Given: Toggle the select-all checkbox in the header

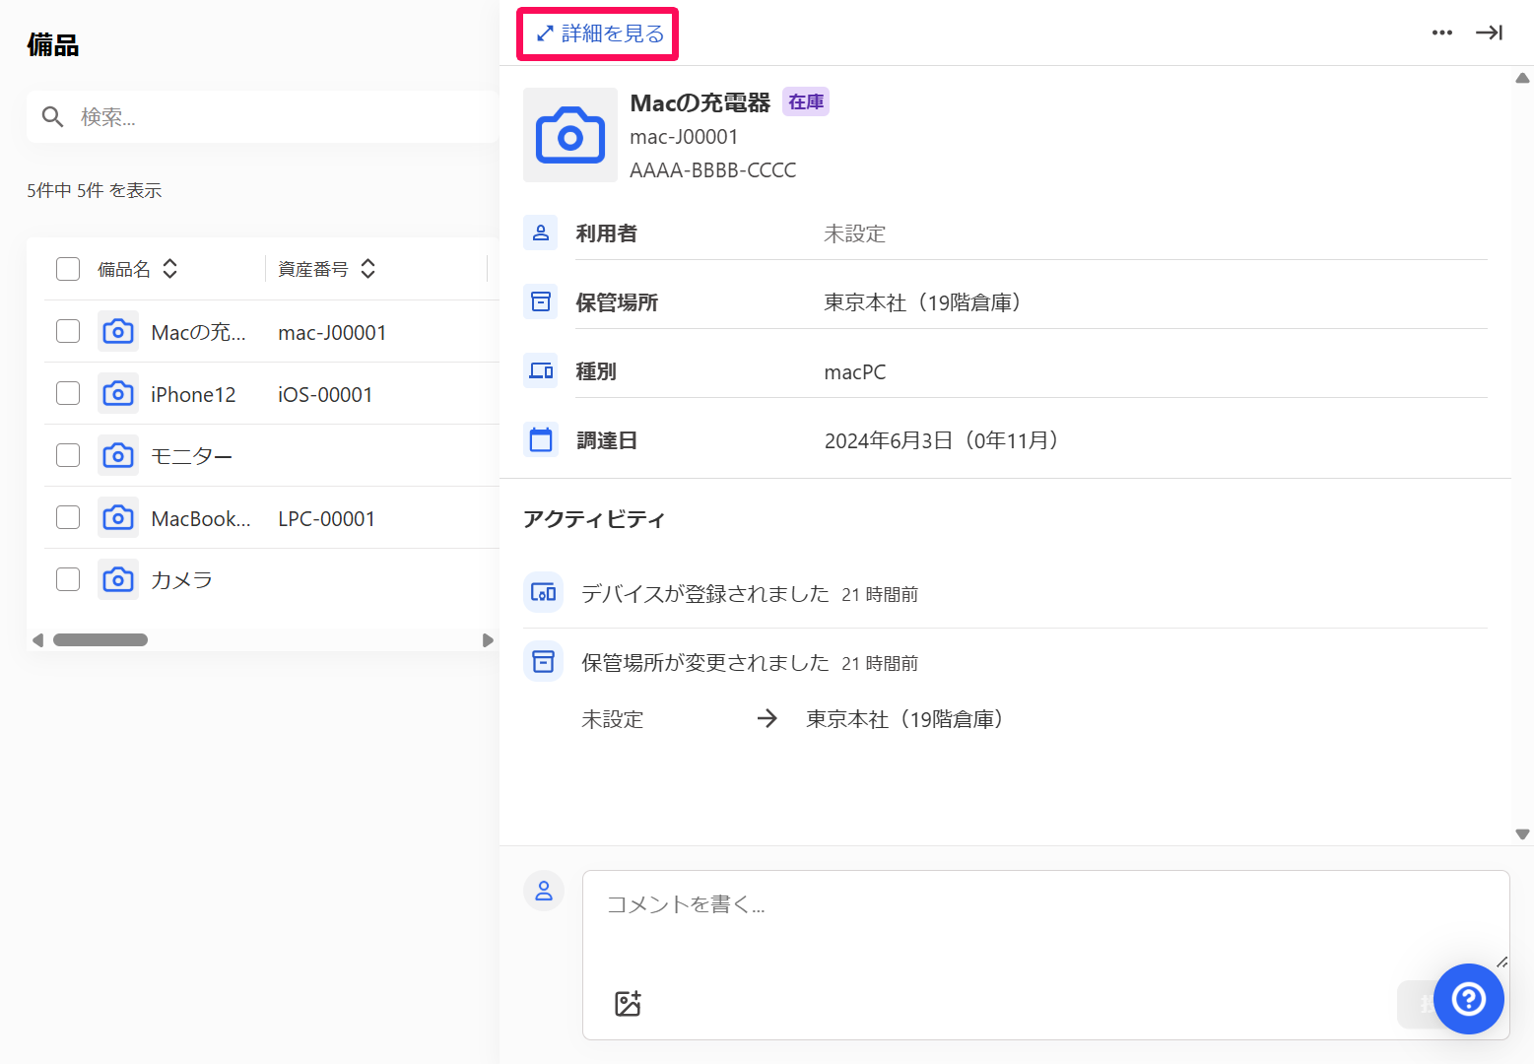Looking at the screenshot, I should (68, 269).
